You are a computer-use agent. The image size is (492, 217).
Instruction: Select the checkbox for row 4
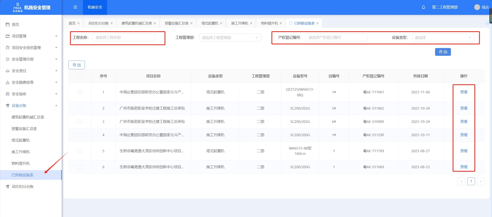click(80, 135)
